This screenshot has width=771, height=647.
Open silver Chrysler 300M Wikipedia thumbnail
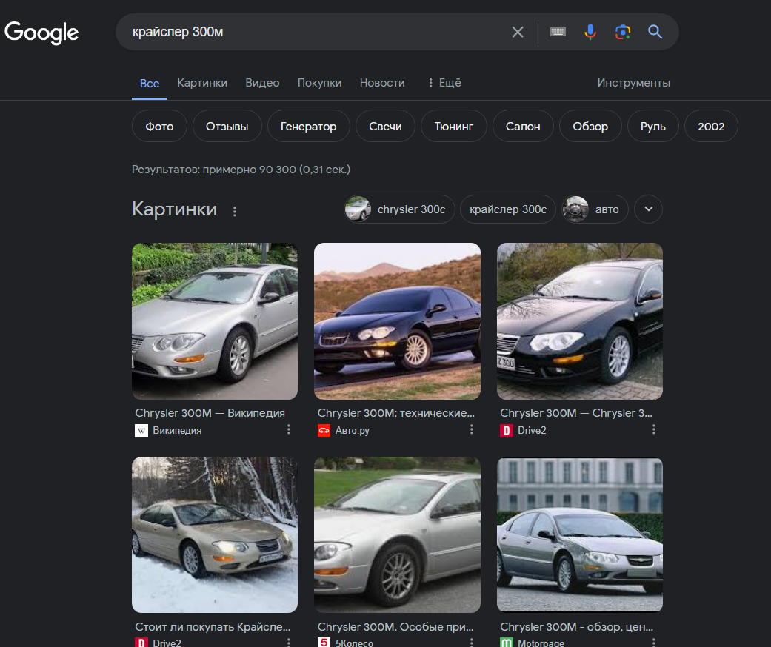215,321
